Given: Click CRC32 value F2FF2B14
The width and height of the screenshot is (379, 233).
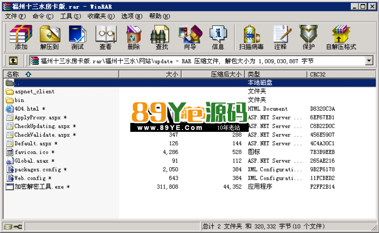Looking at the screenshot, I should coord(323,187).
